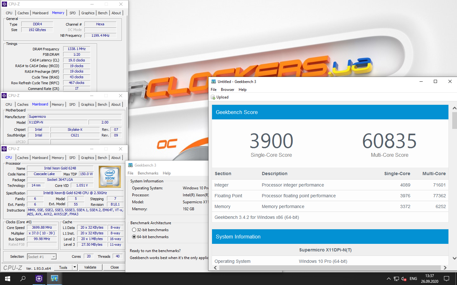Viewport: 457px width, 285px height.
Task: Click the 60835 Multi-Core Score
Action: (x=389, y=141)
